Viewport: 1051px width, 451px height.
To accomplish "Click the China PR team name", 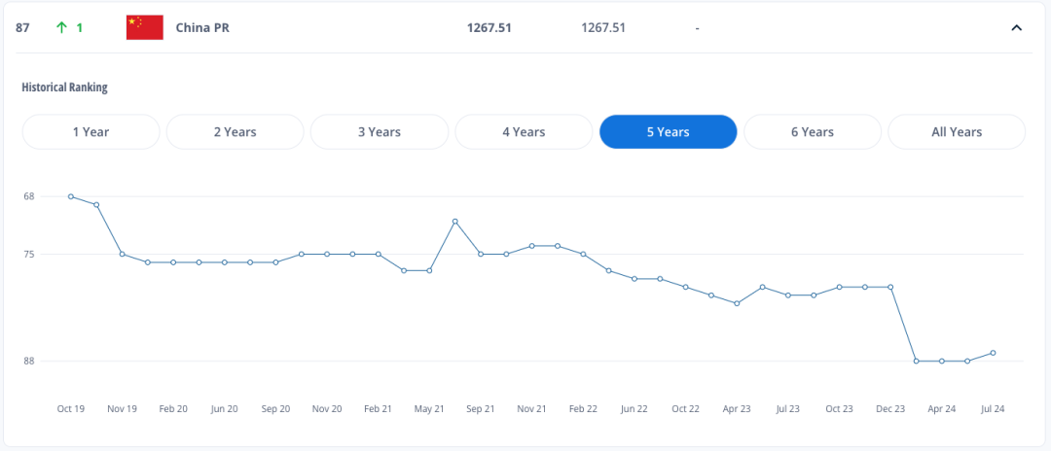I will (x=202, y=28).
